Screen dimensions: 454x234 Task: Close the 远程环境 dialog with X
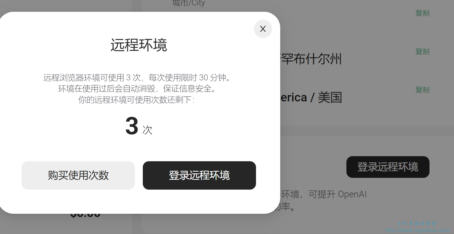(263, 29)
